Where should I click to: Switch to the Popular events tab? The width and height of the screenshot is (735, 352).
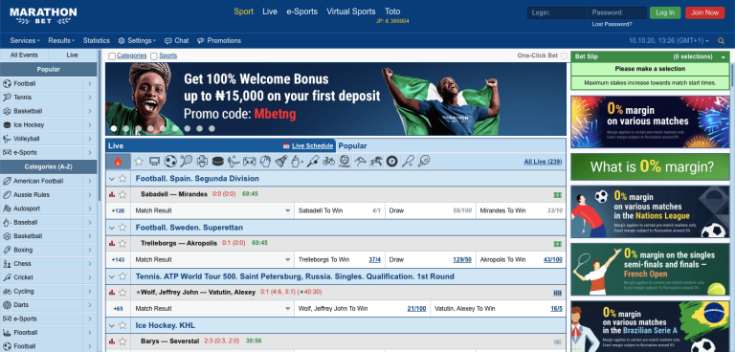[352, 145]
